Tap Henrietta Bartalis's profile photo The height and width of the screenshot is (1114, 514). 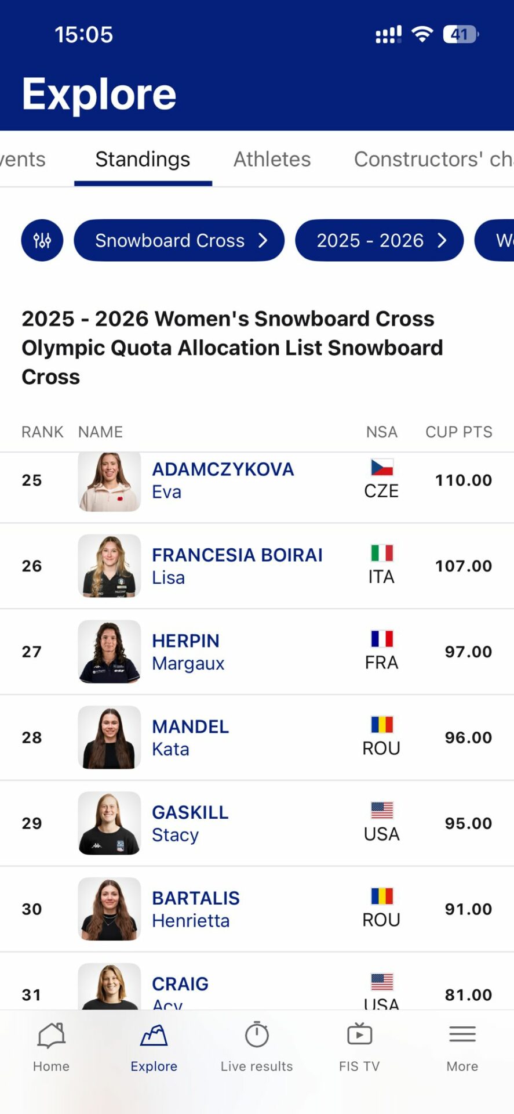pos(110,909)
